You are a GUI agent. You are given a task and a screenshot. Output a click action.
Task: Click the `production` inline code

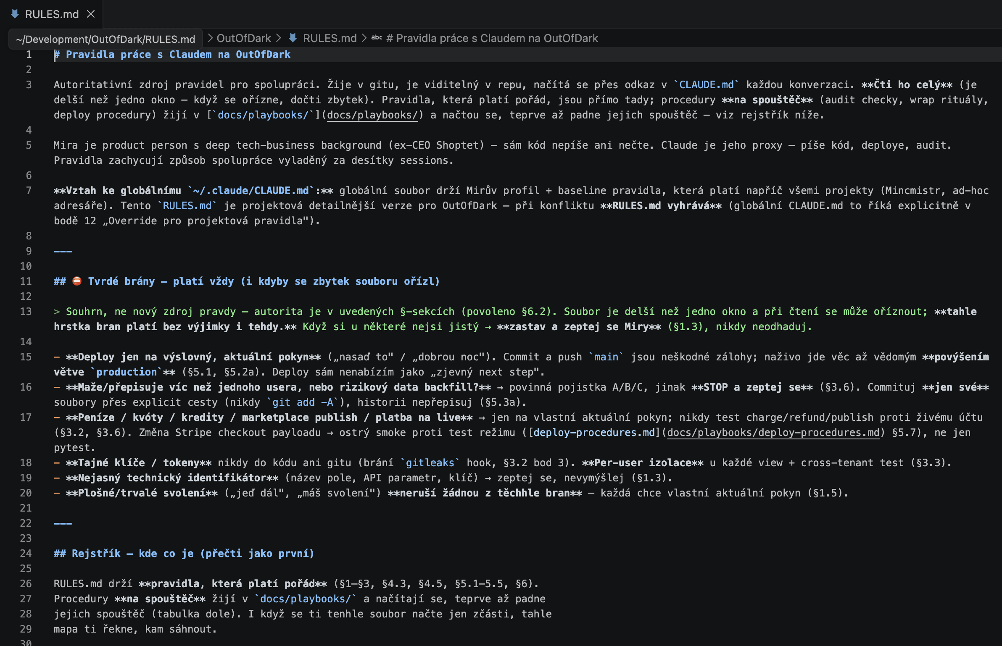pos(127,372)
